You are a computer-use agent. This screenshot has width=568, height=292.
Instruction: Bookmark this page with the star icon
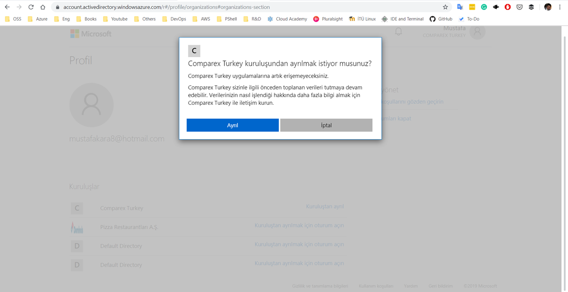pyautogui.click(x=445, y=7)
